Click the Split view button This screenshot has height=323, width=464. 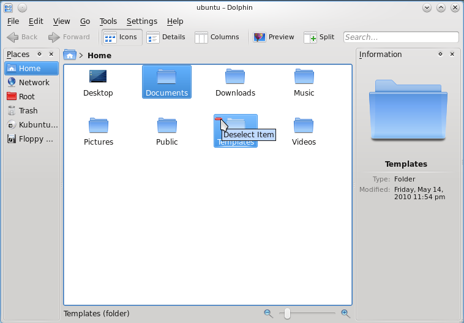(x=320, y=37)
